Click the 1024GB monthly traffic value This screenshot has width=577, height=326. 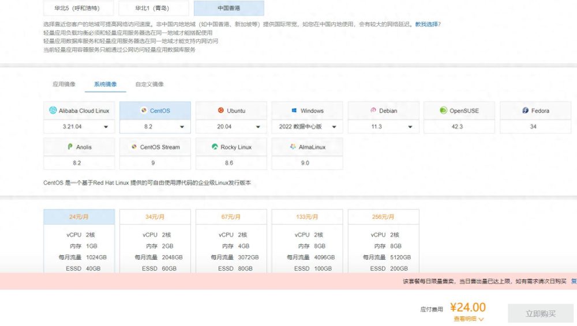(x=96, y=257)
